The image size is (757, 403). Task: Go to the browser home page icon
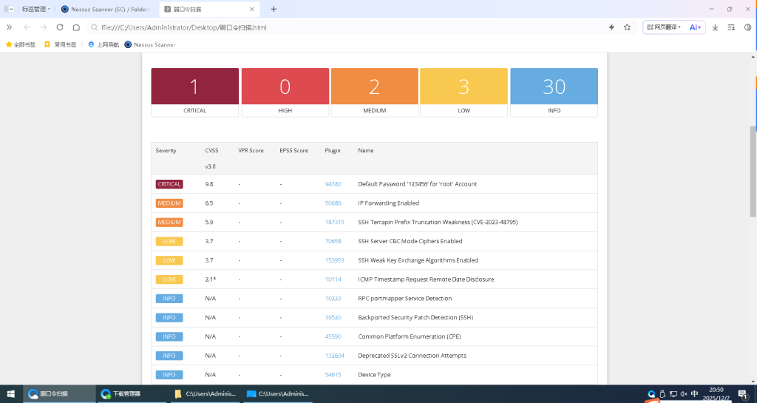pos(76,27)
